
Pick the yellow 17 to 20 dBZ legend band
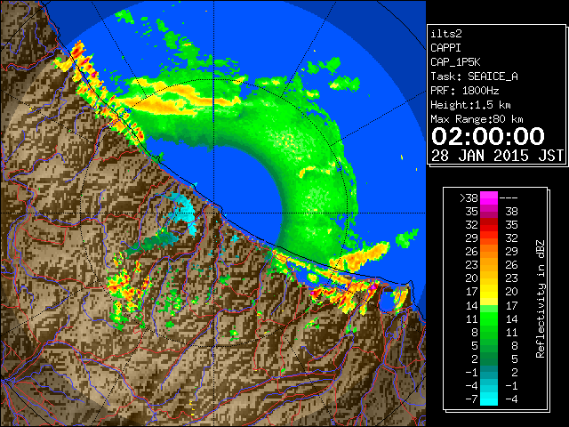tap(489, 292)
